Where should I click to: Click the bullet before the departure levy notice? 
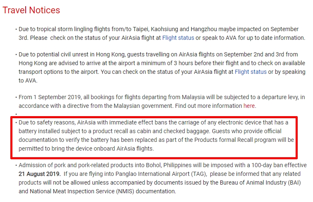coord(16,98)
